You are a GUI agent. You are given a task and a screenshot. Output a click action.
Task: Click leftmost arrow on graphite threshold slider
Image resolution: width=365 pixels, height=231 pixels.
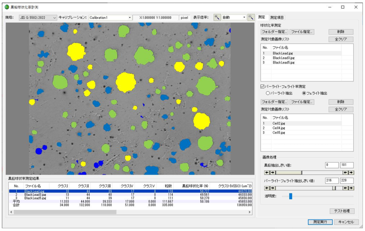[x=267, y=173]
